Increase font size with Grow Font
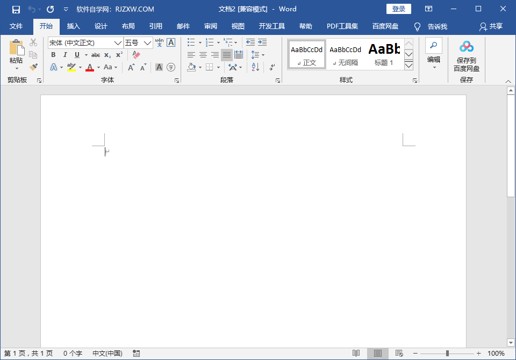The height and width of the screenshot is (360, 516). (x=131, y=67)
